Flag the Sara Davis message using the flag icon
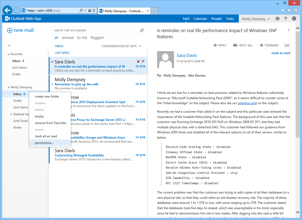The image size is (302, 220). pyautogui.click(x=143, y=61)
